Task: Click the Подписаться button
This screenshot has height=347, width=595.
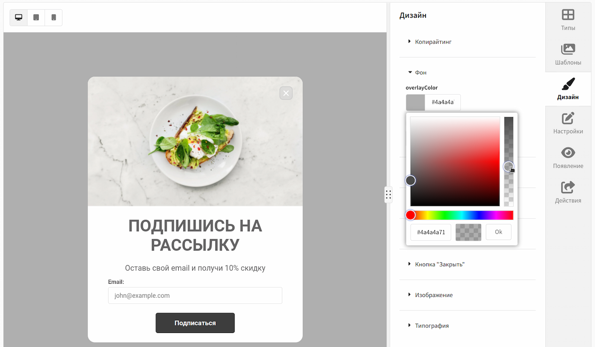Action: (195, 323)
